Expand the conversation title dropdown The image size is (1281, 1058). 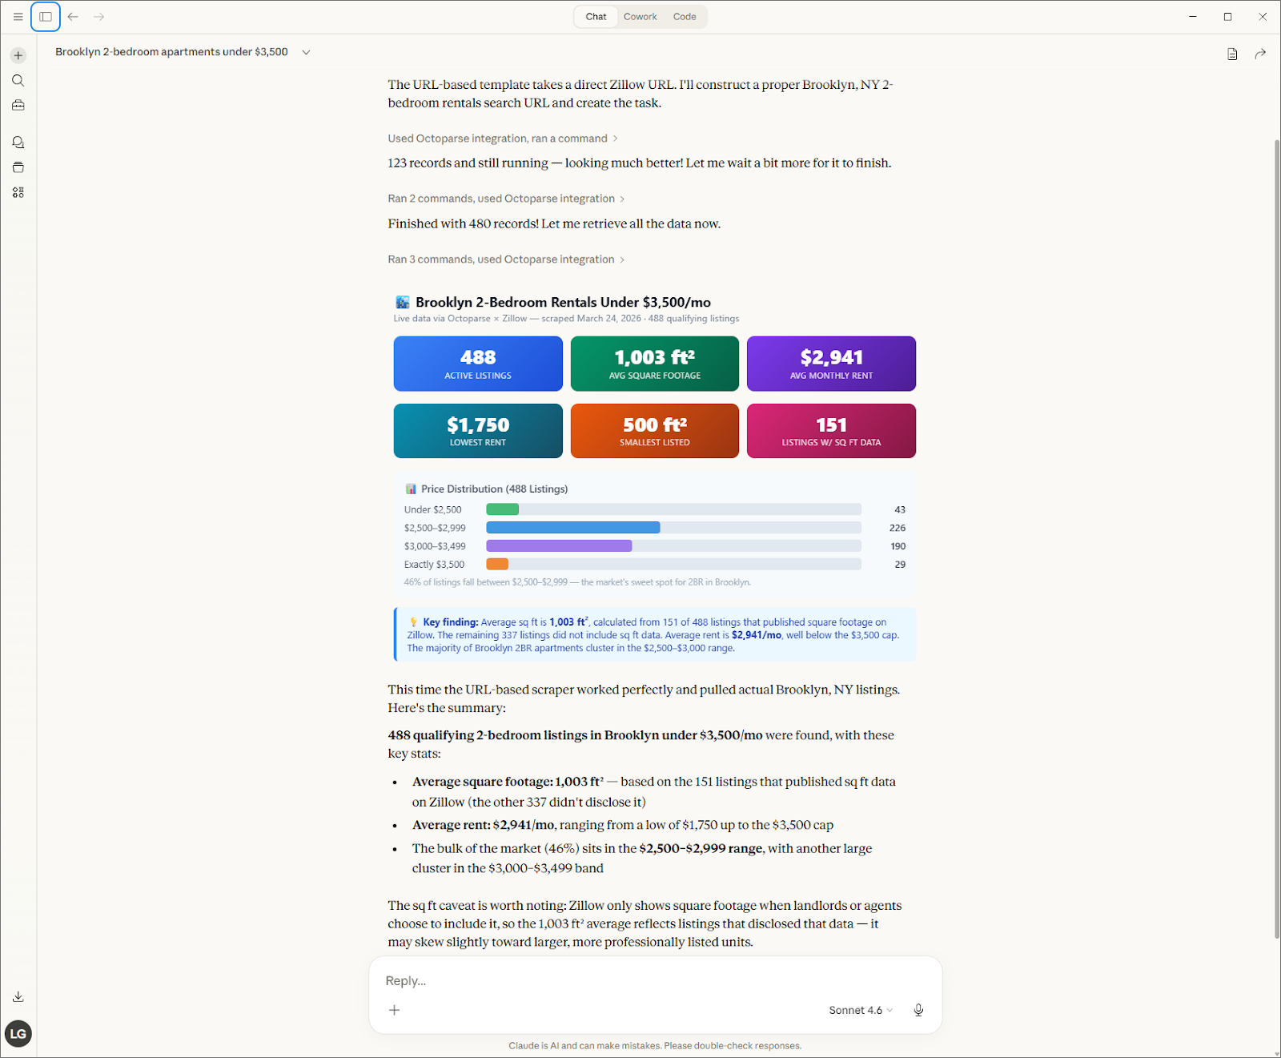pyautogui.click(x=306, y=52)
